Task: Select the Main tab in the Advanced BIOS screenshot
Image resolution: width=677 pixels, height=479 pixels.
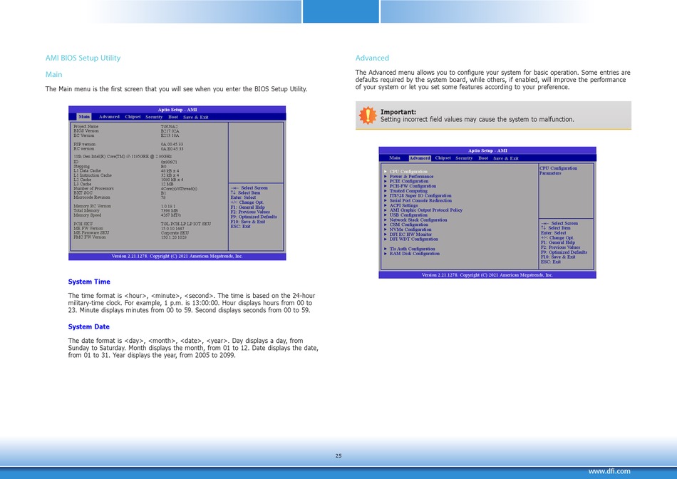Action: [395, 158]
